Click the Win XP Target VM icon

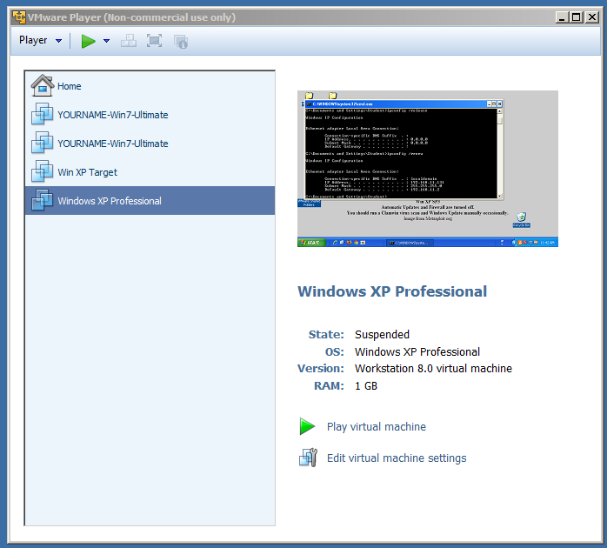pyautogui.click(x=42, y=171)
